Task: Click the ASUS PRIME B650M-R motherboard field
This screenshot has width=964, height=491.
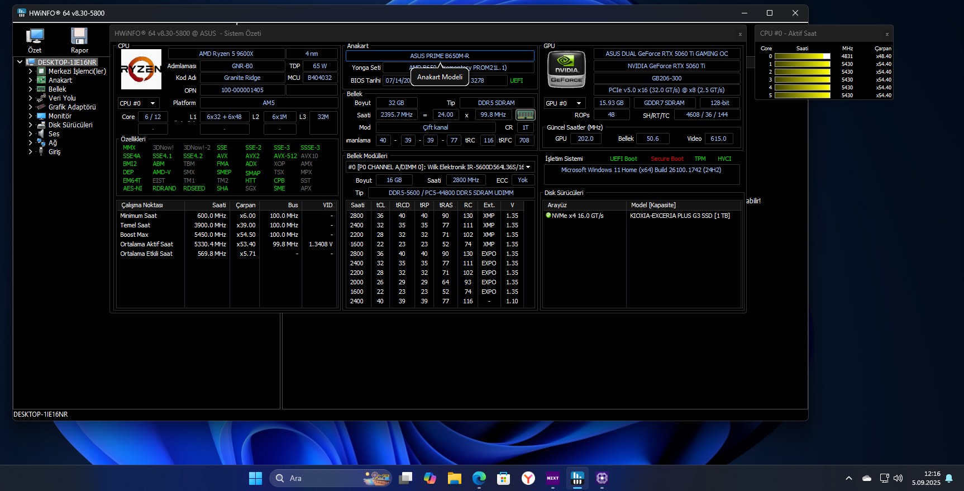Action: (x=440, y=56)
